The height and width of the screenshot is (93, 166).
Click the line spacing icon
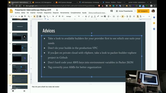[x=114, y=17]
